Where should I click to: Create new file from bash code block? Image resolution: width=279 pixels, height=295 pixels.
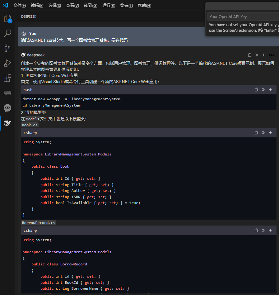pos(270,89)
